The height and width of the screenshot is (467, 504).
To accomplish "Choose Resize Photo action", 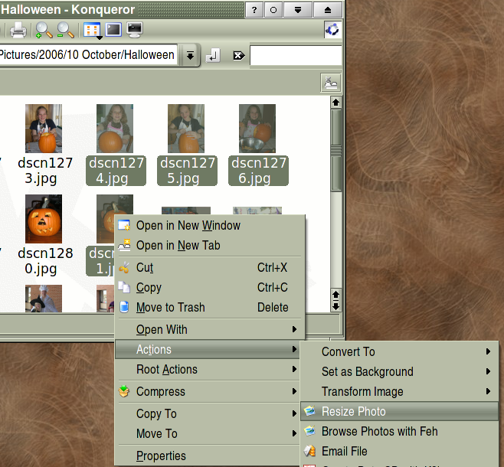I will pos(400,411).
